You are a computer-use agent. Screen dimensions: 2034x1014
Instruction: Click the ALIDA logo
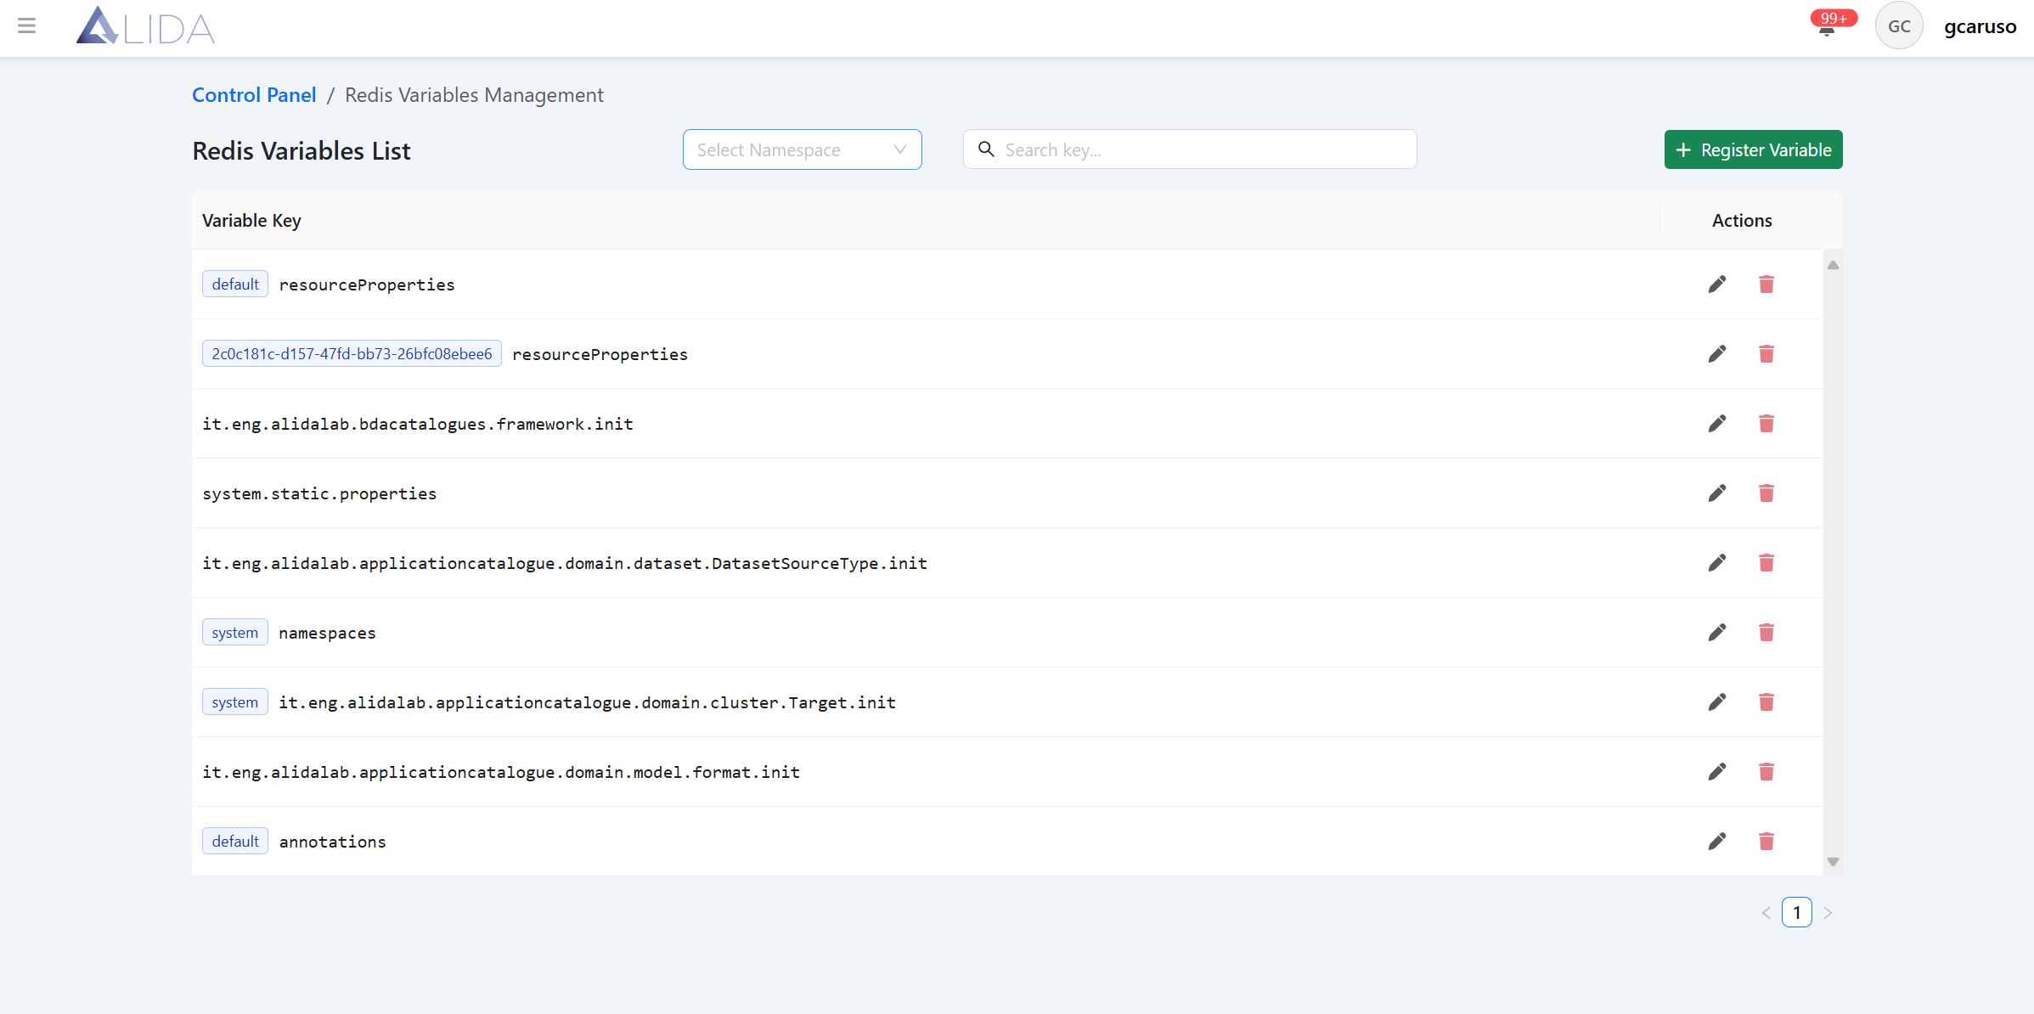pos(145,26)
